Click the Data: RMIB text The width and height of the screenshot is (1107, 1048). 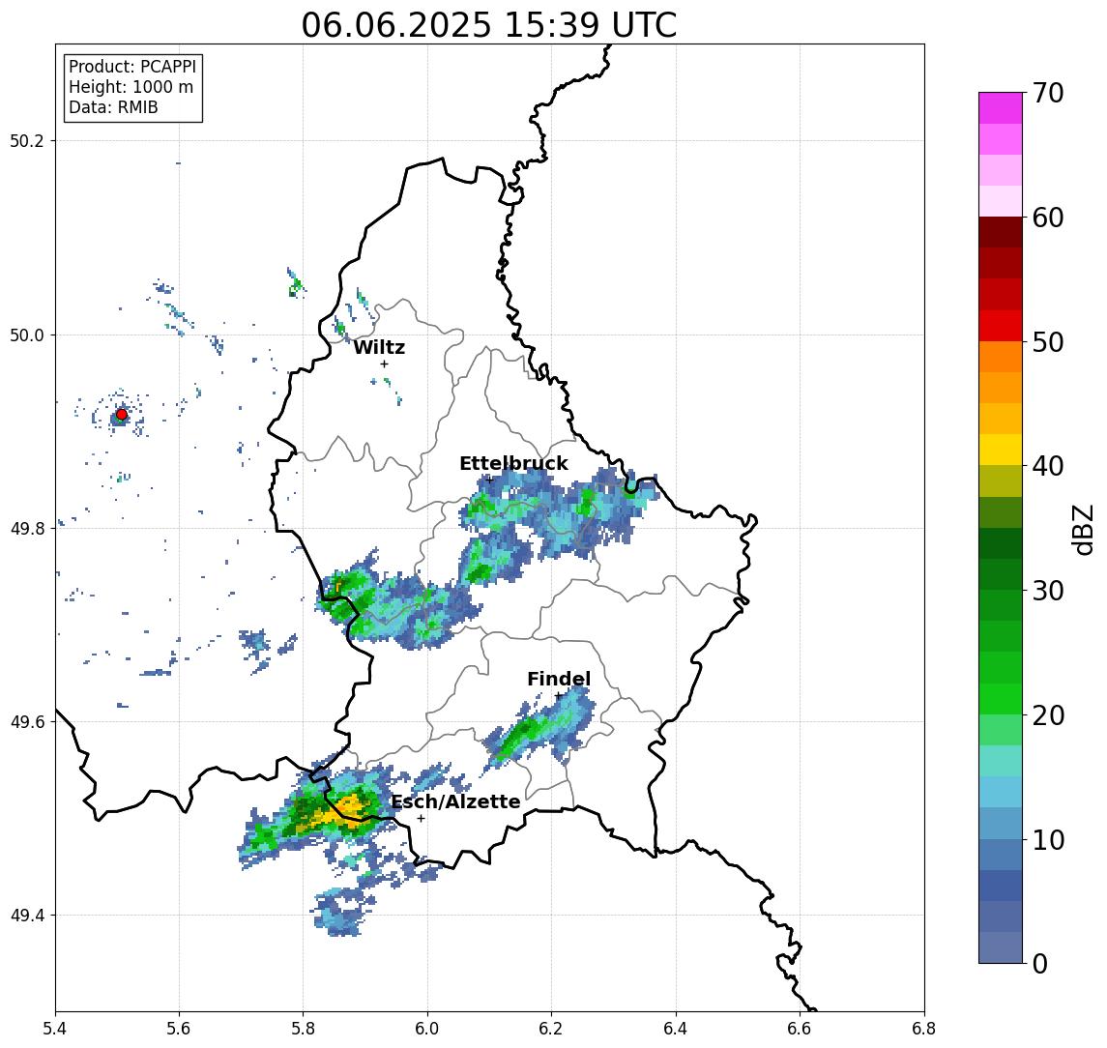pyautogui.click(x=113, y=107)
